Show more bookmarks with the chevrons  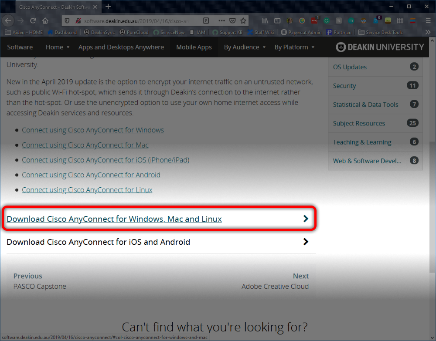[x=428, y=32]
